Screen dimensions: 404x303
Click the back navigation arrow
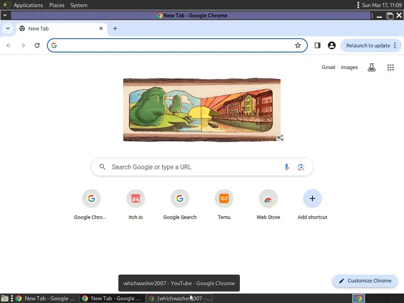(9, 45)
